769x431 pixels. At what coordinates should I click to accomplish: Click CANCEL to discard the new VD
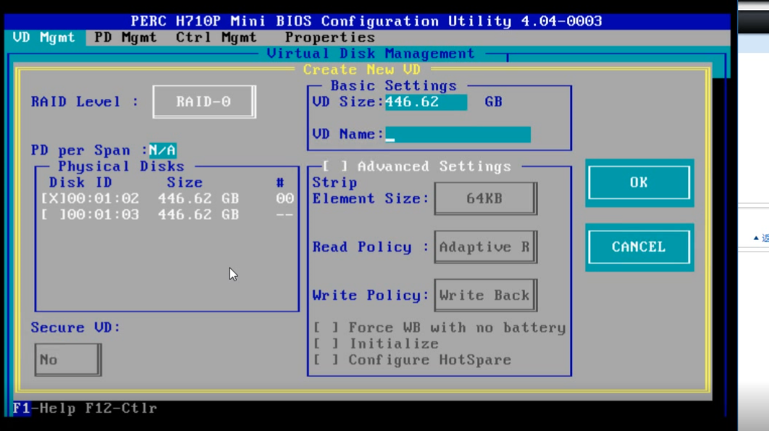click(x=638, y=247)
